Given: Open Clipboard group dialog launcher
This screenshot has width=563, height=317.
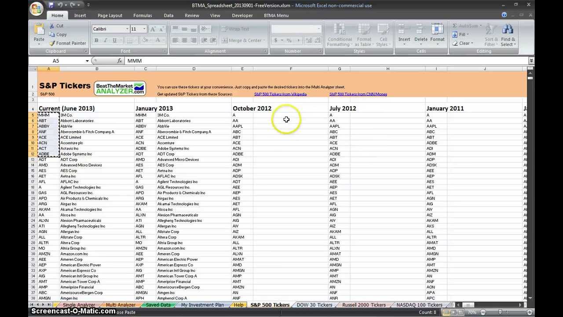Looking at the screenshot, I should click(85, 51).
